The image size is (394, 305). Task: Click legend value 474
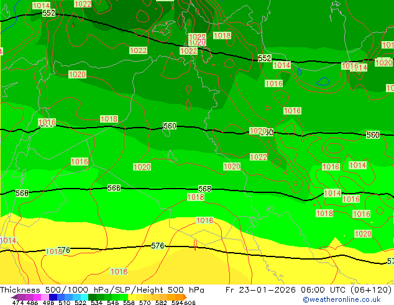coord(18,303)
